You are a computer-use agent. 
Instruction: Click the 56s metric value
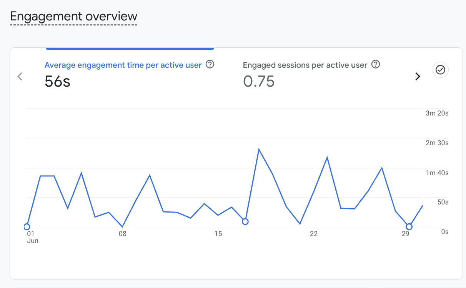coord(57,81)
